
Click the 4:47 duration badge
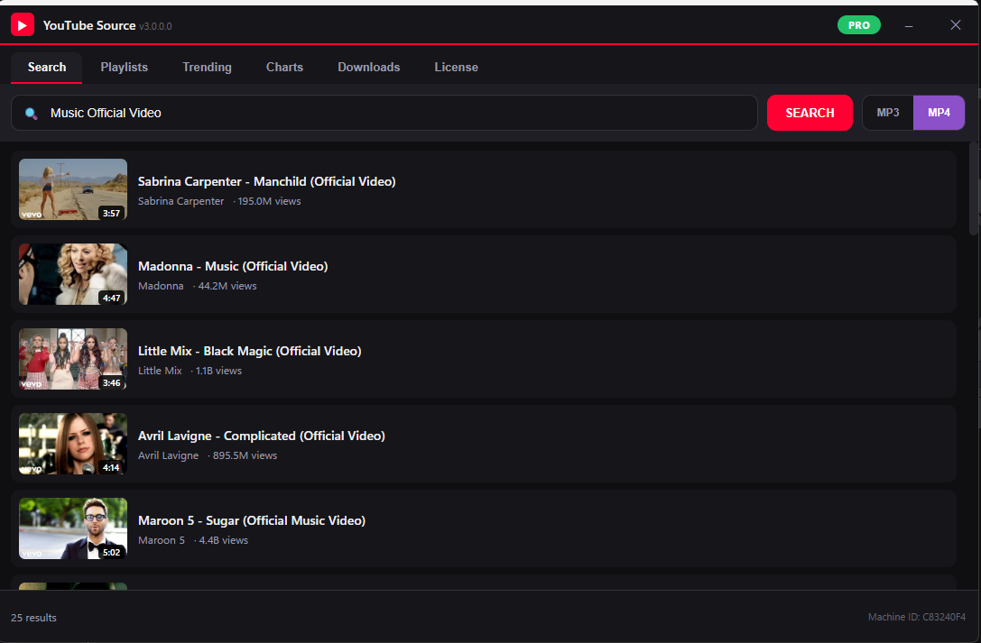(111, 299)
